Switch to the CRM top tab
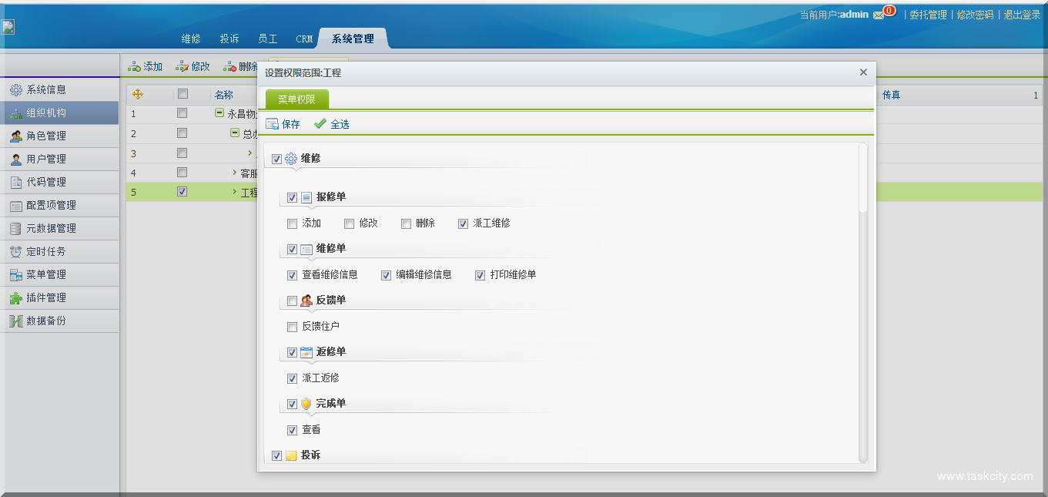Image resolution: width=1048 pixels, height=497 pixels. coord(304,39)
